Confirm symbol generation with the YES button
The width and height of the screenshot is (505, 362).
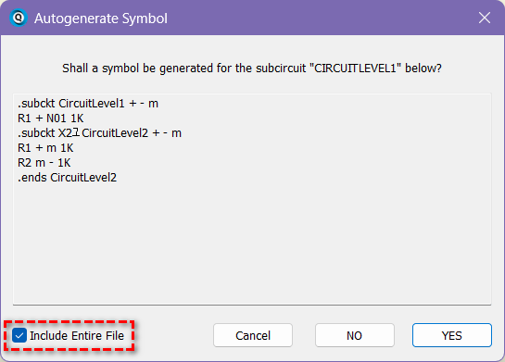click(452, 335)
